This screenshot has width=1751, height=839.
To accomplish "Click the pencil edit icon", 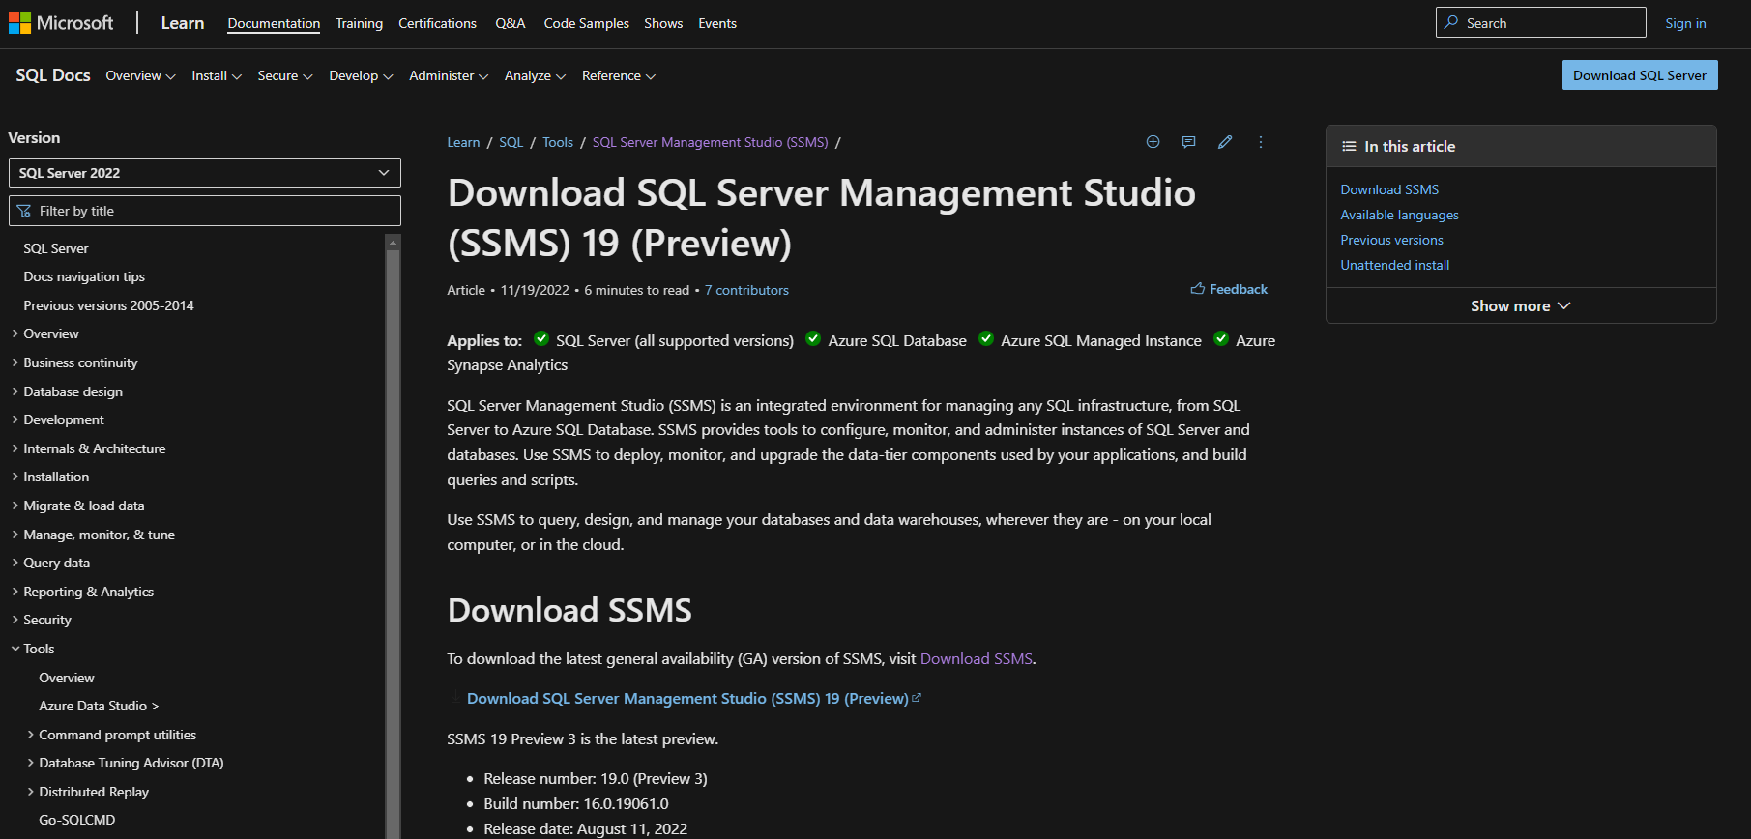I will pyautogui.click(x=1225, y=142).
